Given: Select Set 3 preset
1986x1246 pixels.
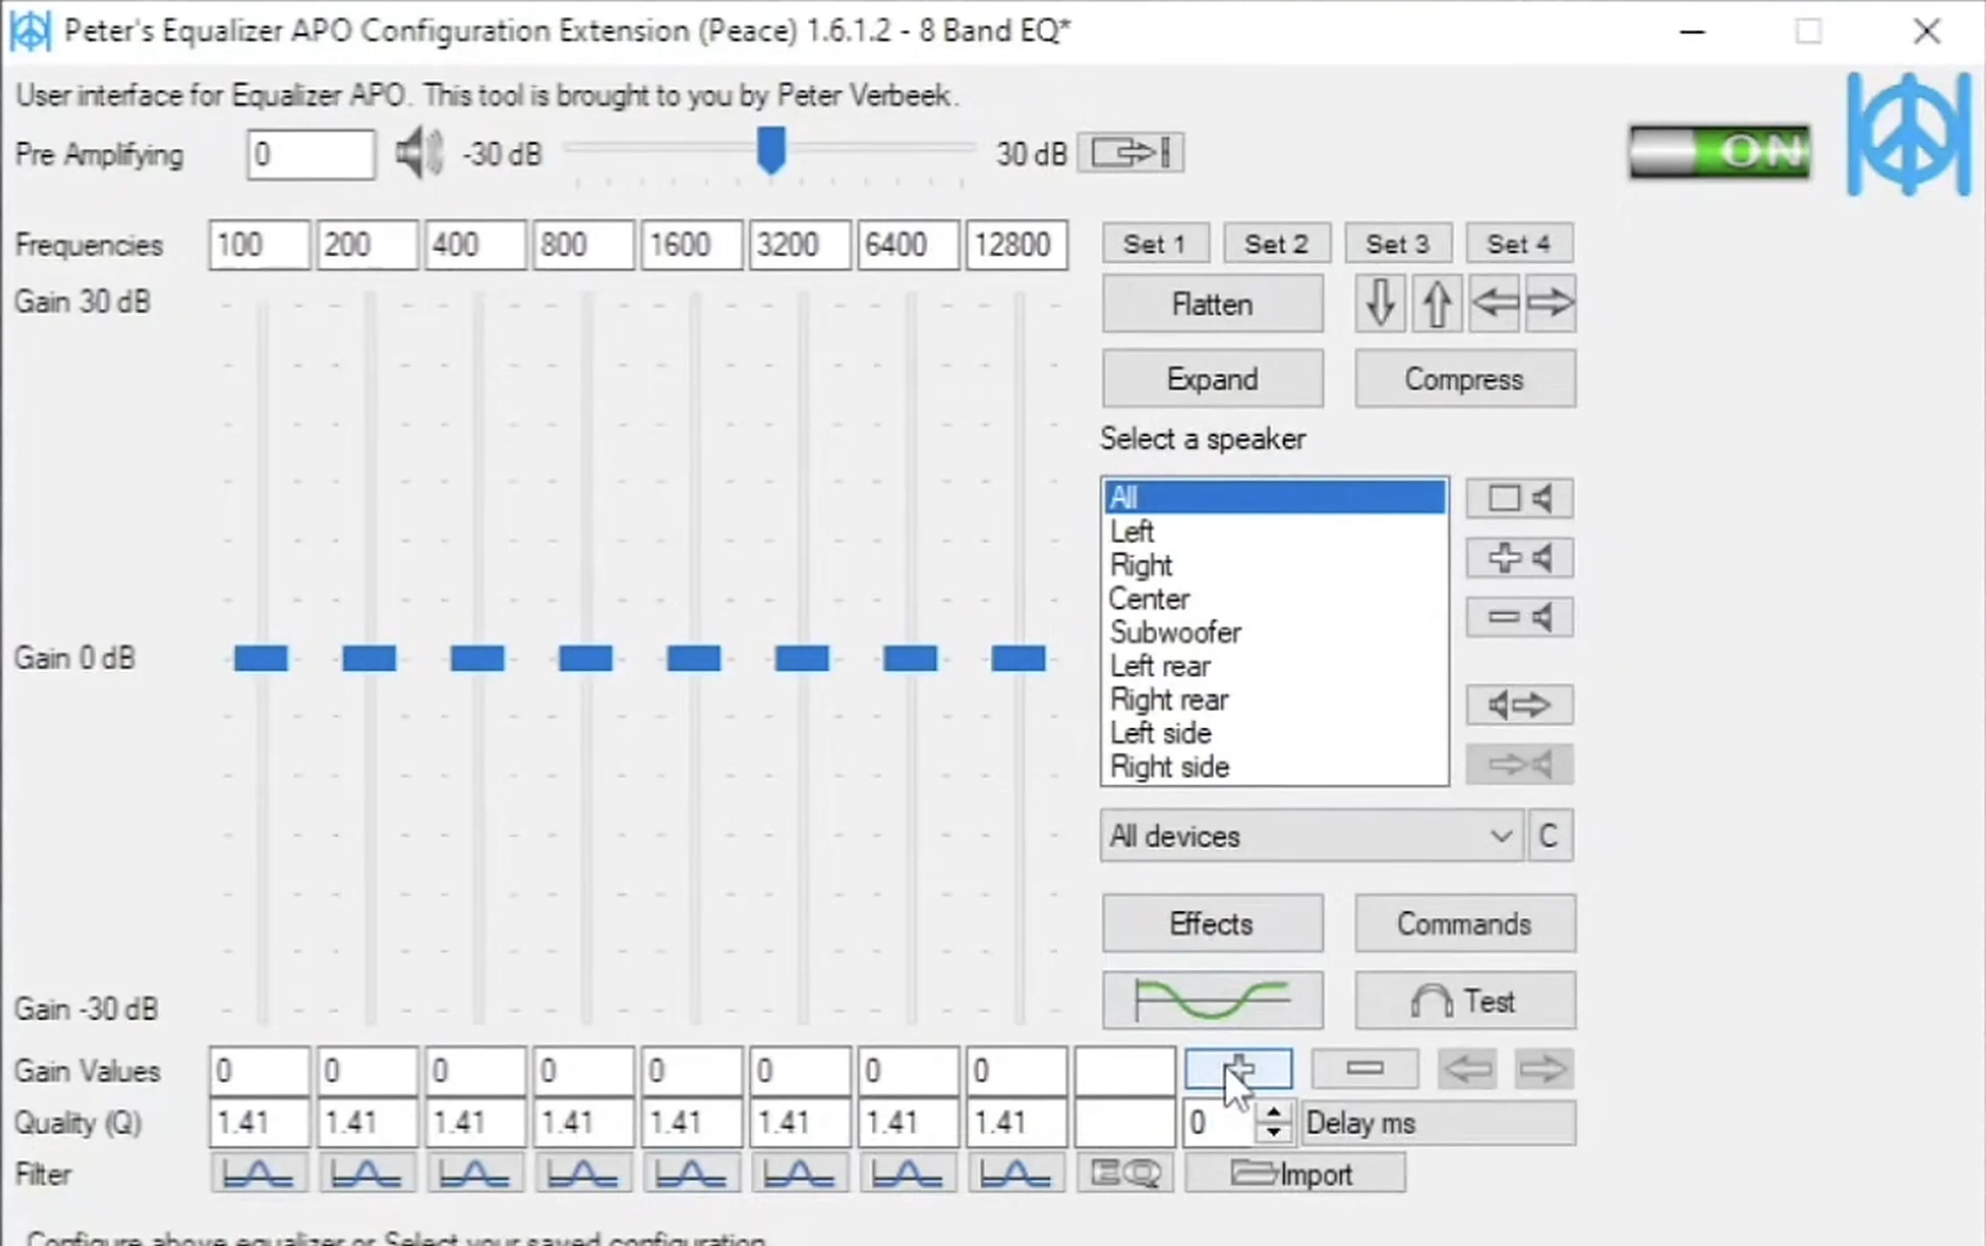Looking at the screenshot, I should (1398, 244).
